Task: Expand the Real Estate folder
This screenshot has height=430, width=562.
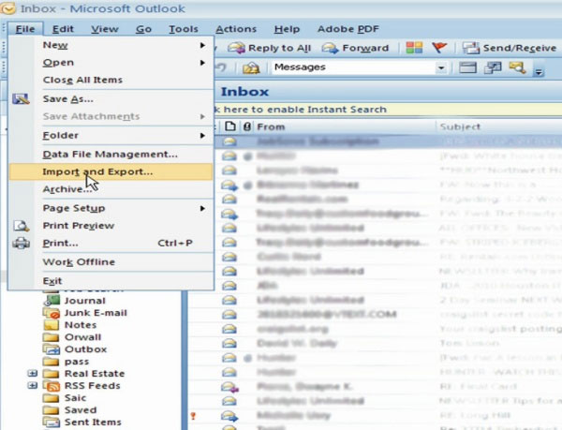Action: coord(32,374)
